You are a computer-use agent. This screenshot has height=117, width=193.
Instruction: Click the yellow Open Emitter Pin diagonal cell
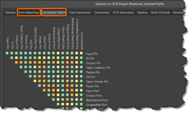(35, 81)
